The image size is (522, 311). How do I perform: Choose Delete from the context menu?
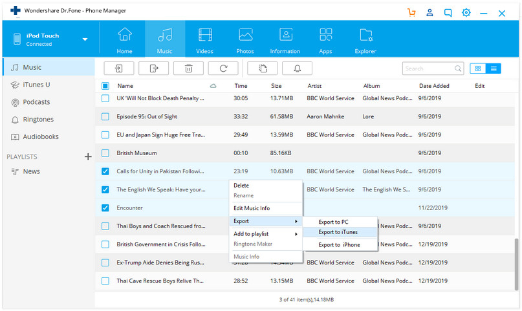tap(266, 186)
